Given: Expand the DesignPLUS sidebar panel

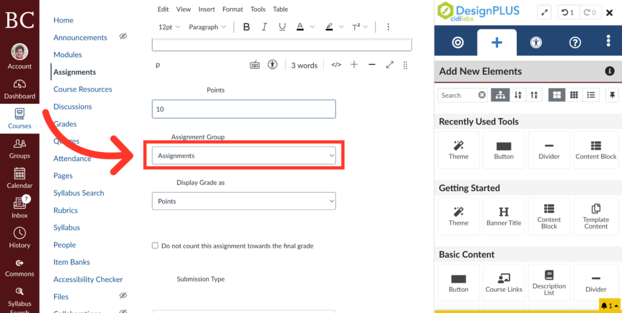Looking at the screenshot, I should point(545,12).
